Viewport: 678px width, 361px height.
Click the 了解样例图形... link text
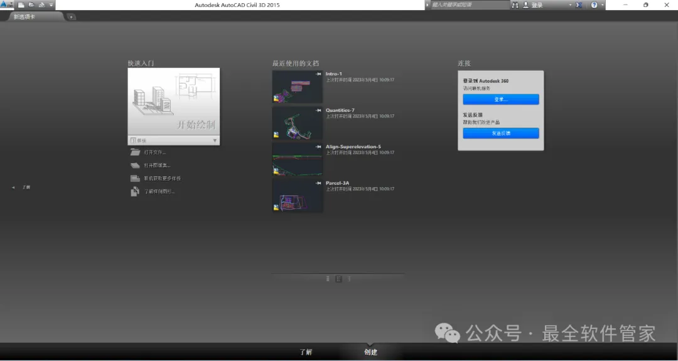pos(159,191)
